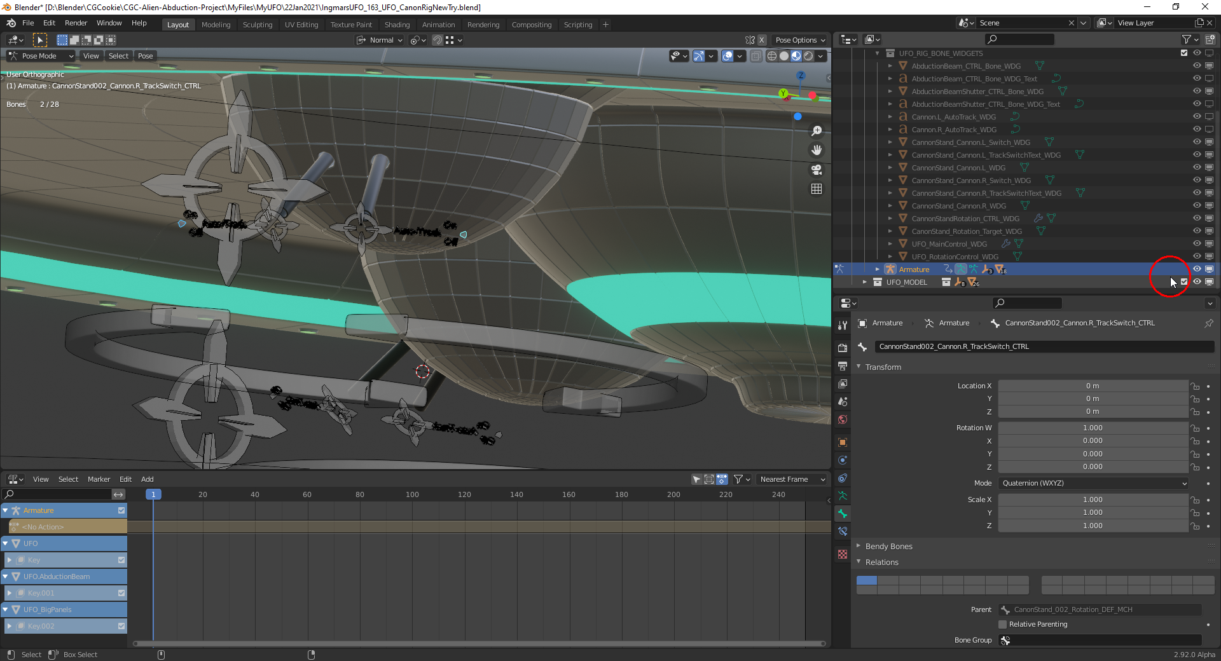The image size is (1221, 661).
Task: Switch to orthographic grid view gizmo
Action: tap(817, 189)
